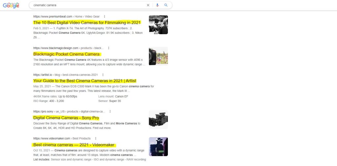Open three-dot menu for artlist.io result

(103, 75)
